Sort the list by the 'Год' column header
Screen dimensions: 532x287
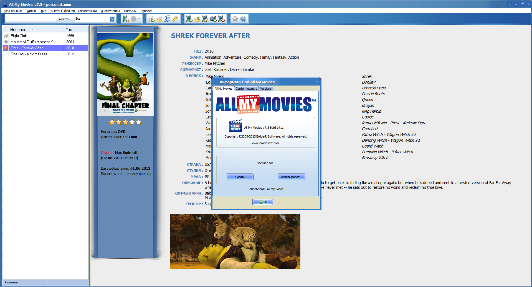[76, 30]
